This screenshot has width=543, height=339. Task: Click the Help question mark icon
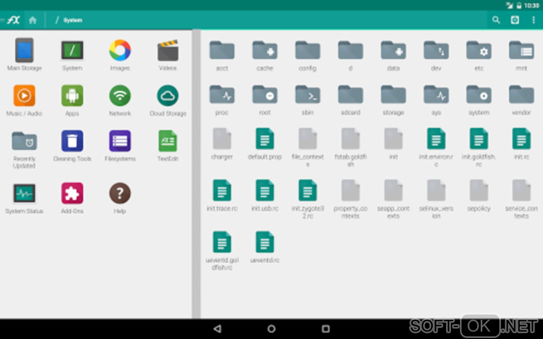tap(120, 194)
